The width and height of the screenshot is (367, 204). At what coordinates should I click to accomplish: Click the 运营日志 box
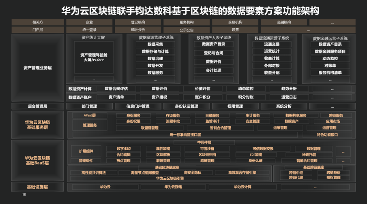tap(289, 97)
